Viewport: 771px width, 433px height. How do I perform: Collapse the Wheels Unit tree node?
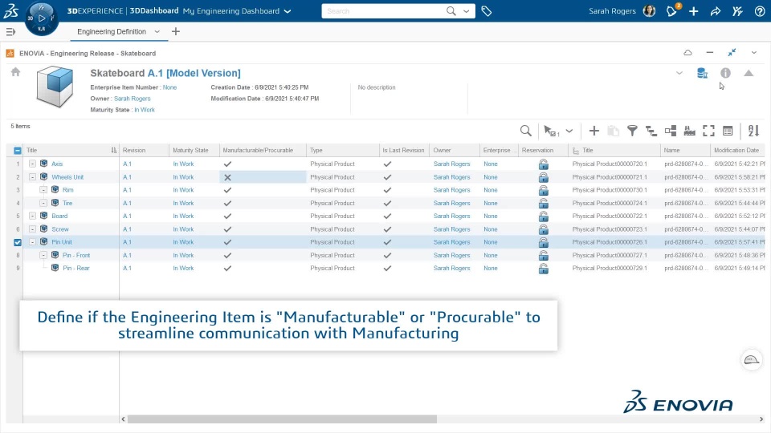click(33, 177)
